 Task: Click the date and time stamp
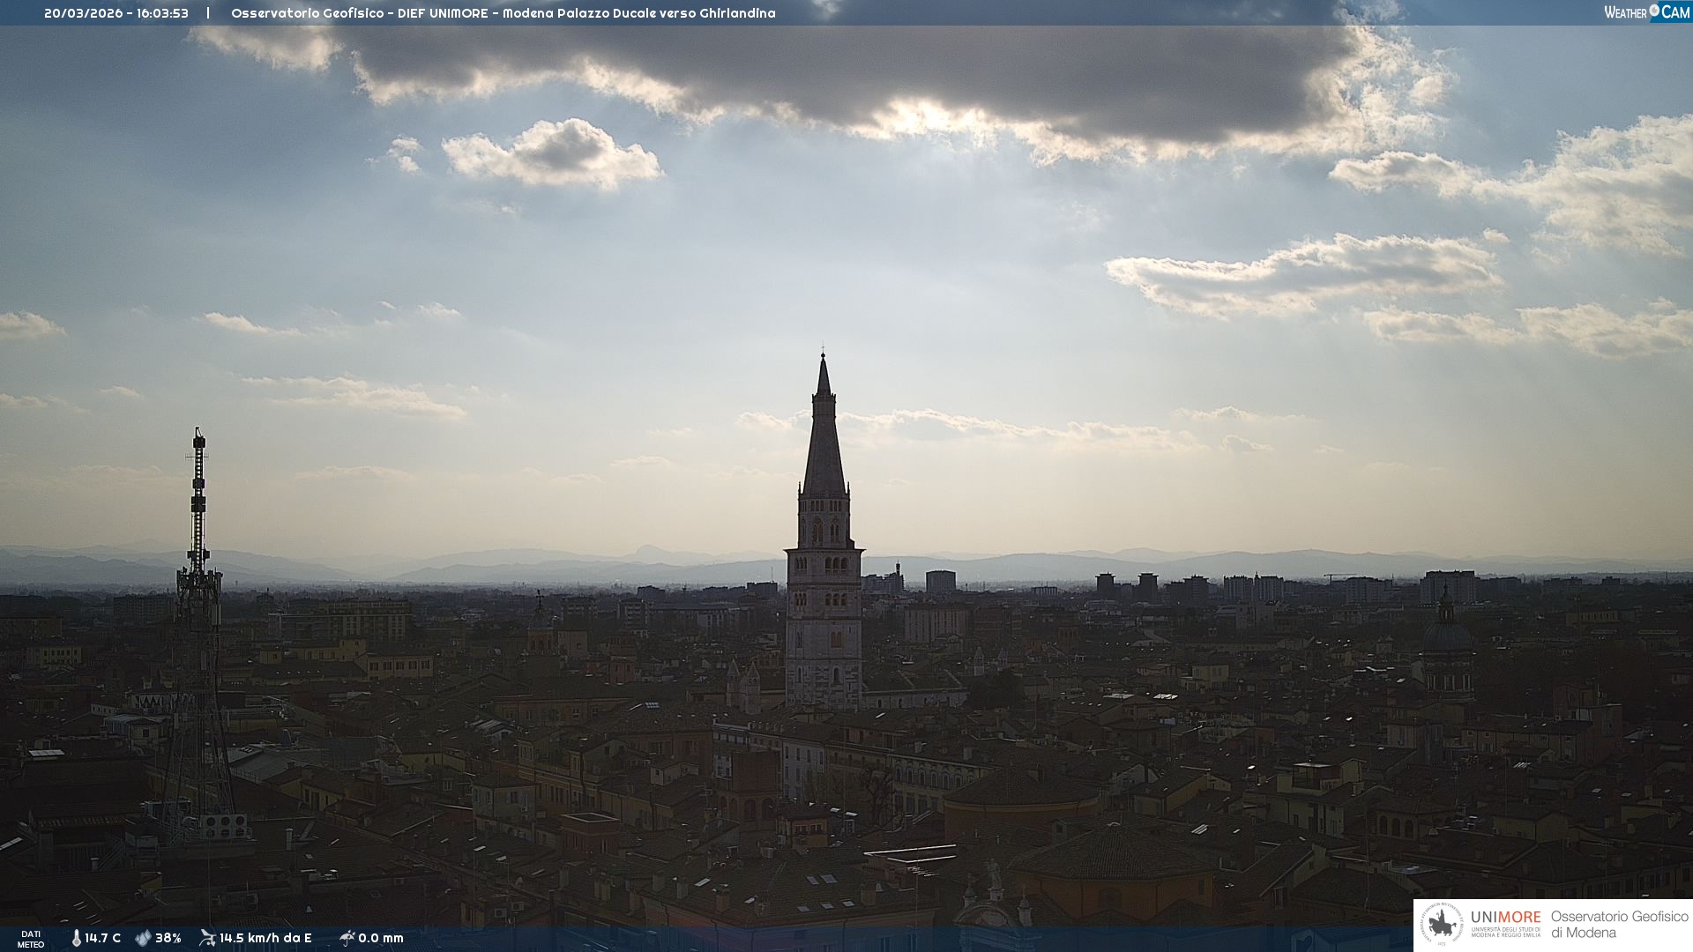pos(116,13)
